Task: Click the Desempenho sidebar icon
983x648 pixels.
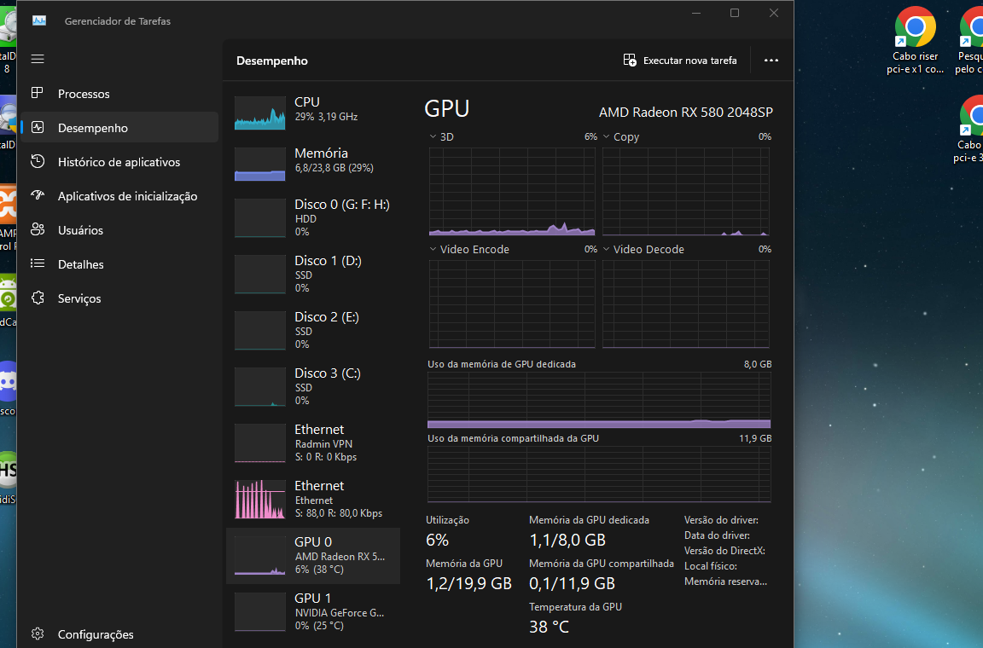Action: point(38,127)
